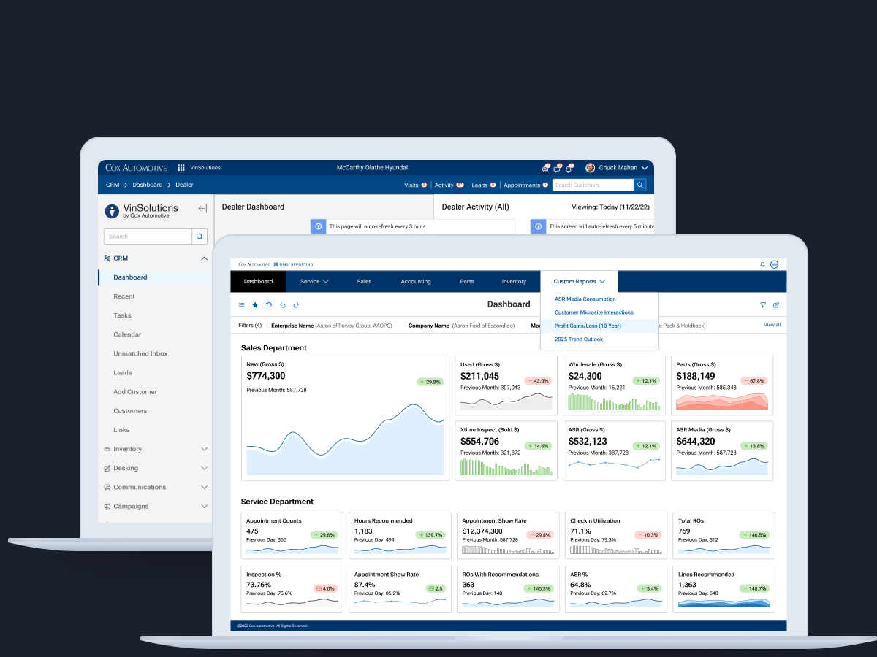Open the Chuck Mahan user dropdown
The width and height of the screenshot is (877, 657).
[644, 168]
